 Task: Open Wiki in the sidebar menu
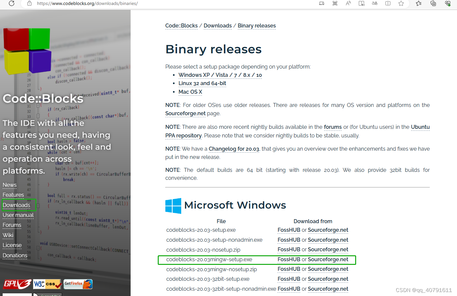click(8, 235)
